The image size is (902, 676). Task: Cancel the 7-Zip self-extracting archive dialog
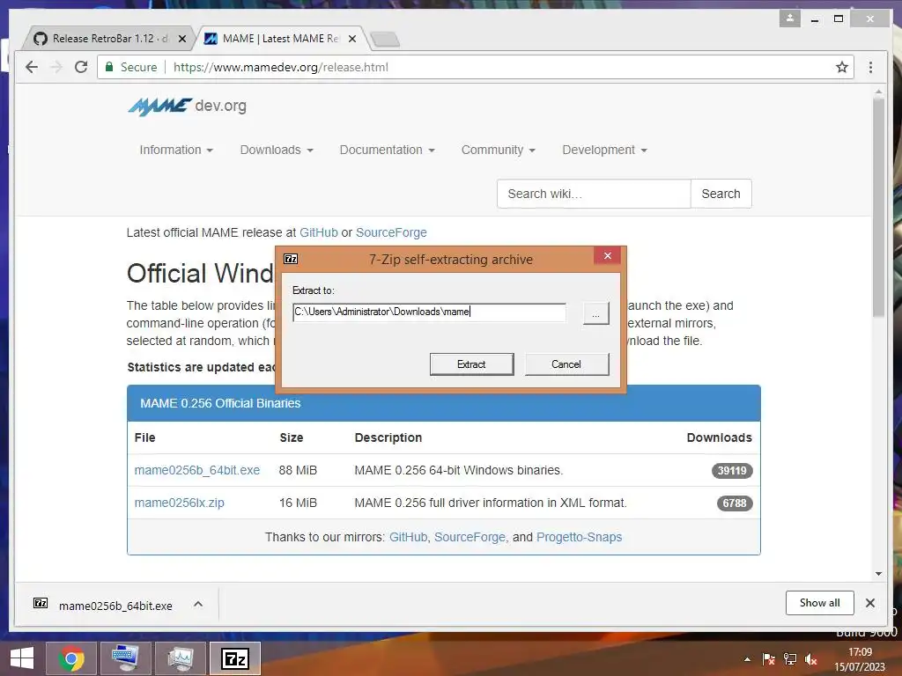[566, 364]
